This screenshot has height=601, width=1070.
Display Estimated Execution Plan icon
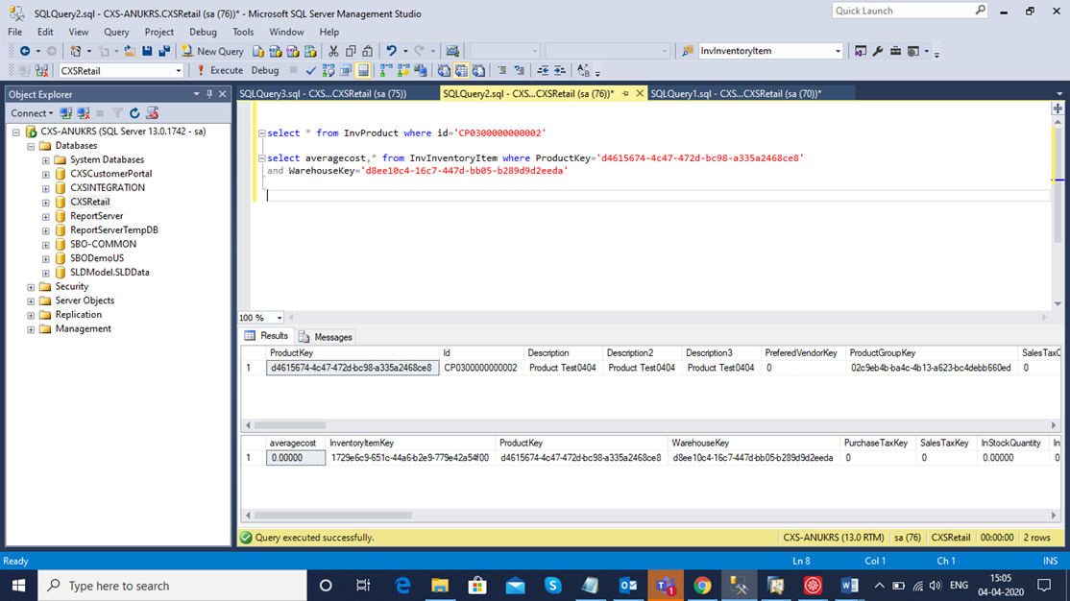point(328,71)
